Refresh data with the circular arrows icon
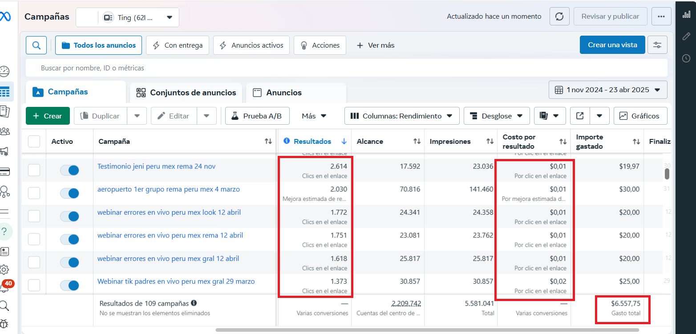 (x=559, y=16)
